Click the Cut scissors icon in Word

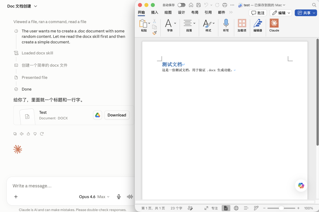(154, 21)
